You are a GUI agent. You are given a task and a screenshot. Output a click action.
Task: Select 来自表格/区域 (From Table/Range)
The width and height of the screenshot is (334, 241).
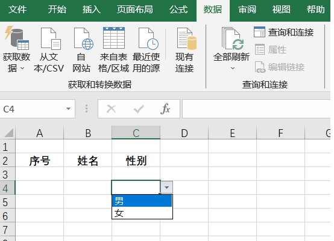pos(113,49)
